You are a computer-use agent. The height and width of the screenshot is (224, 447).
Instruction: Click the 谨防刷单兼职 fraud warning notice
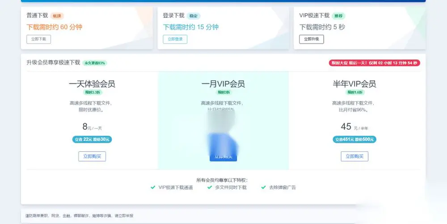[79, 216]
